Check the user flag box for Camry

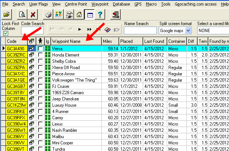click(40, 118)
